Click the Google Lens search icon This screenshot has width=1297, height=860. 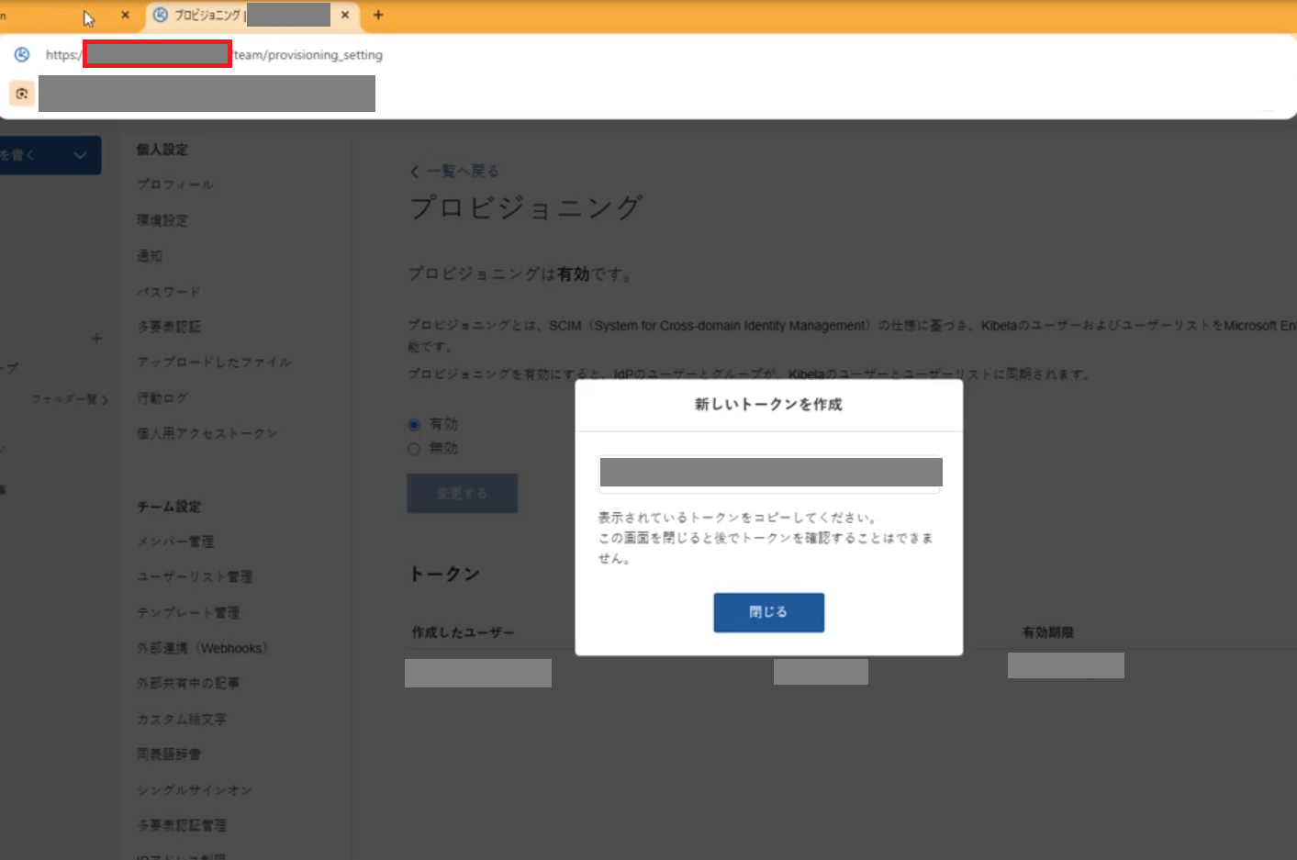click(x=22, y=94)
